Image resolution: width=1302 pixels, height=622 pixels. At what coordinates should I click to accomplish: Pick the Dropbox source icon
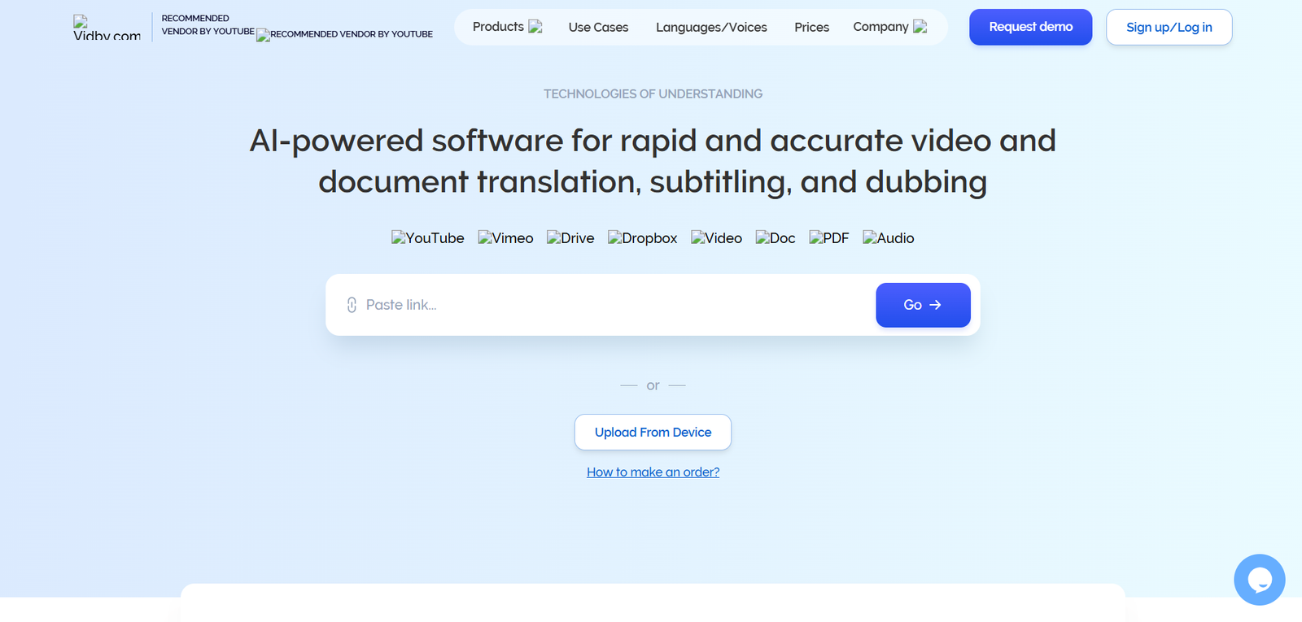pyautogui.click(x=642, y=238)
